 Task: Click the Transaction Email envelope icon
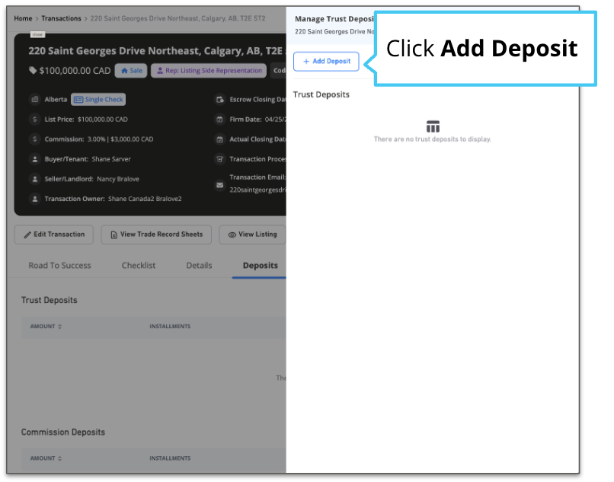220,184
